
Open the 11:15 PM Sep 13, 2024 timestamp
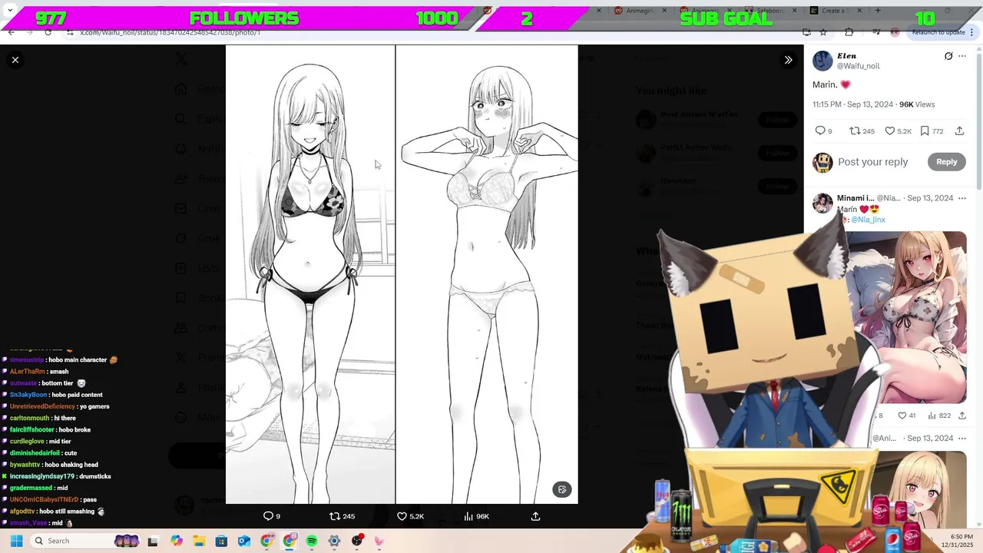(852, 104)
